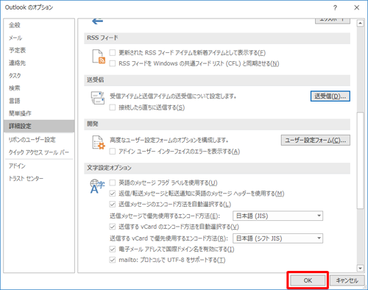The image size is (368, 290).
Task: Click the 開発 section header
Action: click(x=217, y=124)
